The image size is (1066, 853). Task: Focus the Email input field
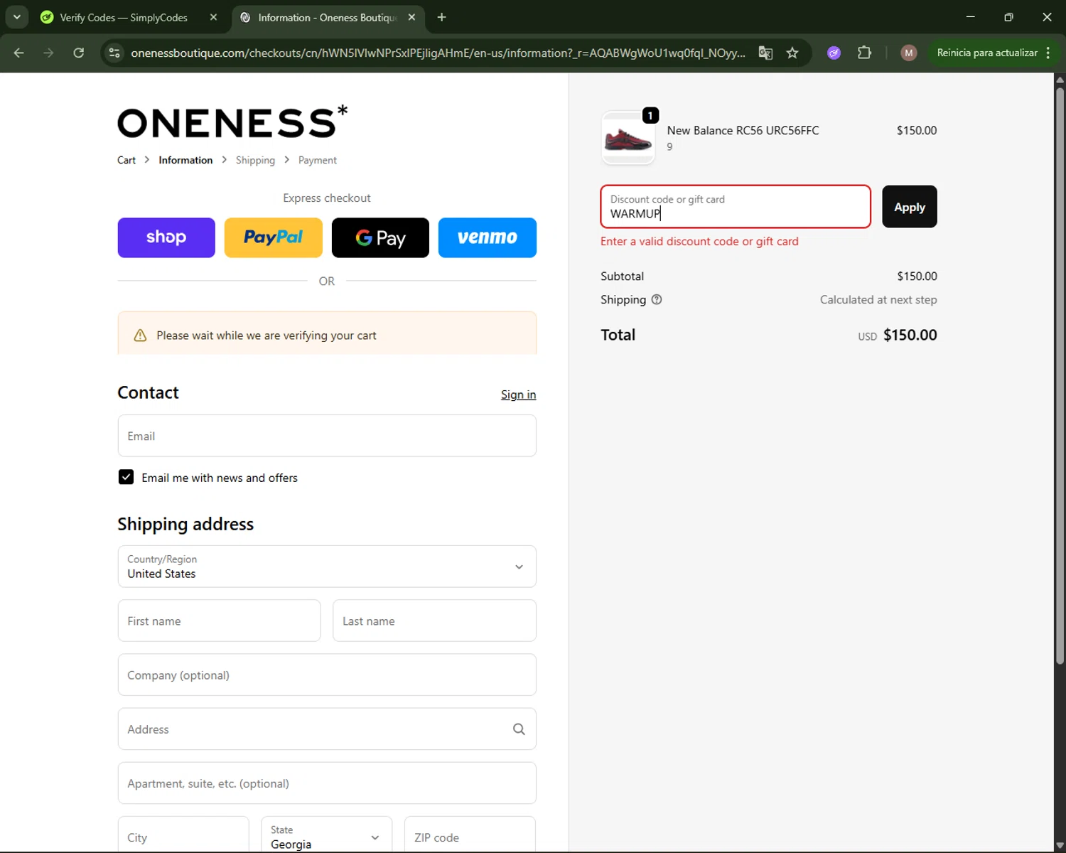coord(327,436)
